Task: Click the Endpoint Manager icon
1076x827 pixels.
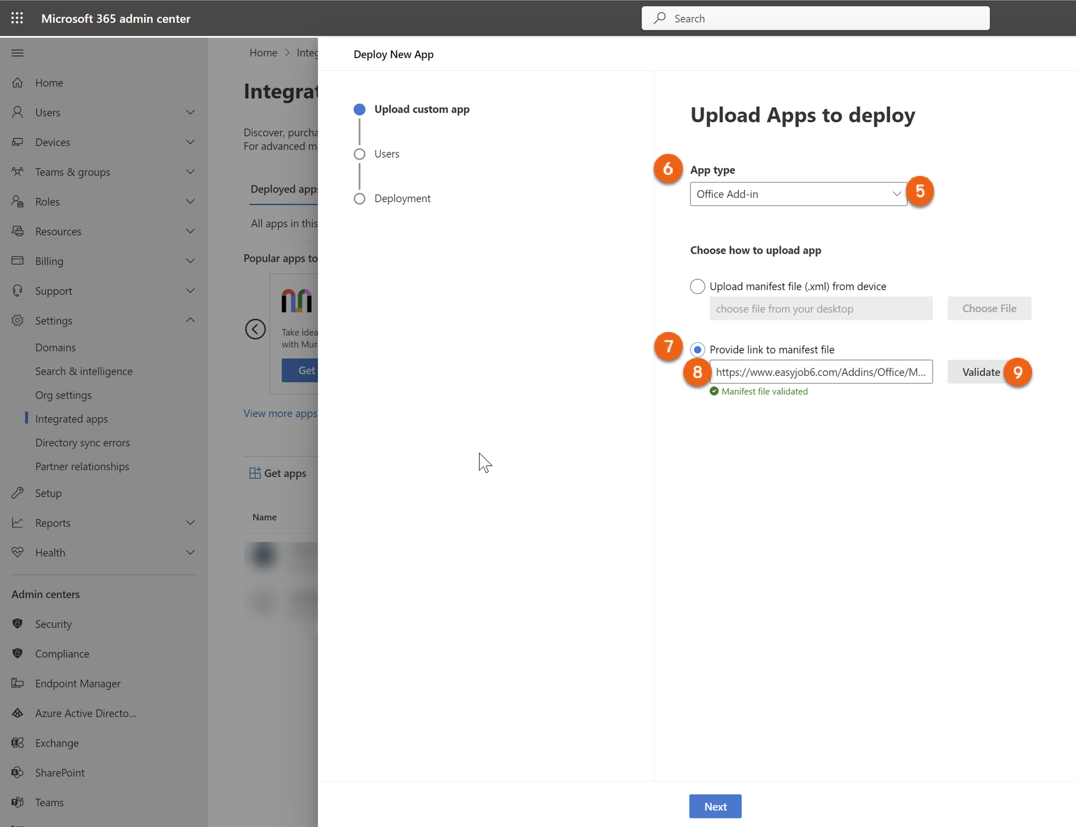Action: click(x=17, y=683)
